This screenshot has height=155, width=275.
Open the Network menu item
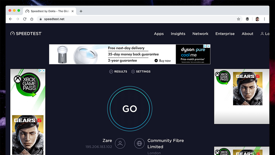(200, 34)
